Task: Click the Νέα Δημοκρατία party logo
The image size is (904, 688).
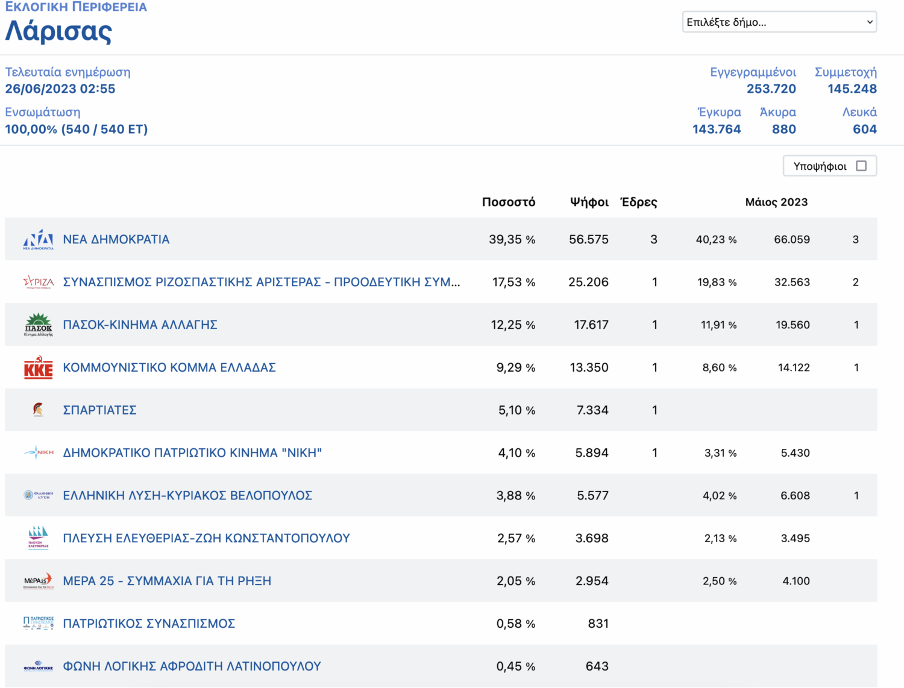Action: [38, 239]
